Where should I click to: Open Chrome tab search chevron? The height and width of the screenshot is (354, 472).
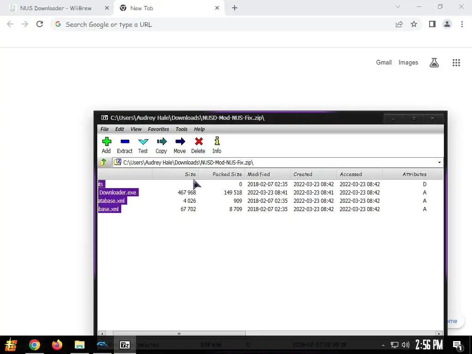point(398,6)
